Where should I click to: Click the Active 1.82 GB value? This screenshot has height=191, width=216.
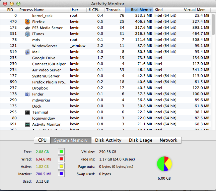point(42,167)
